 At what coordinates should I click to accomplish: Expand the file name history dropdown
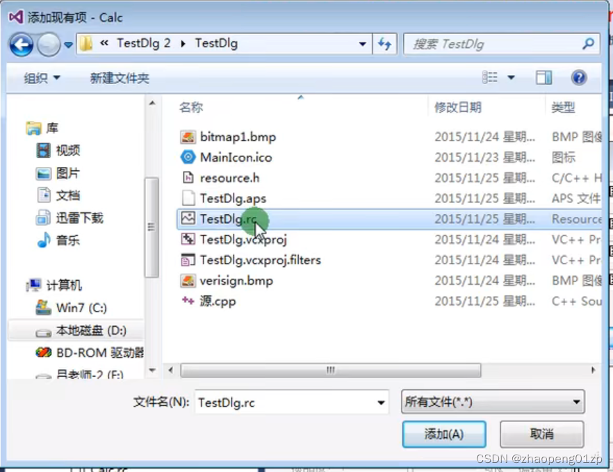(x=381, y=402)
